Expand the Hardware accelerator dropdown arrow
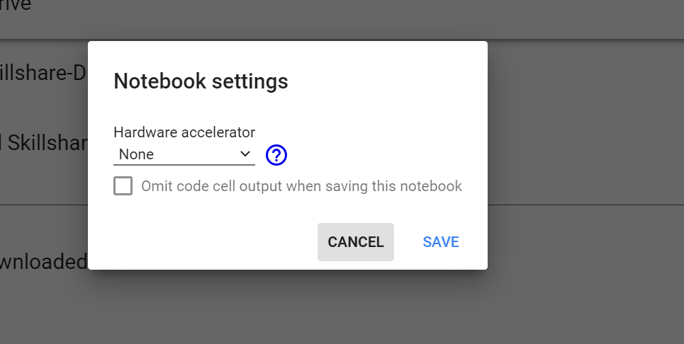684x344 pixels. point(245,154)
